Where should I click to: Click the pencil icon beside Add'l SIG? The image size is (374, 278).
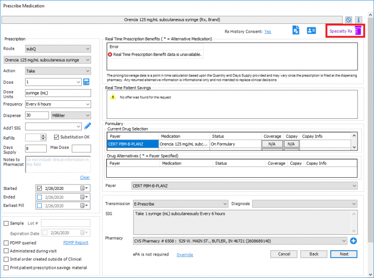[88, 127]
